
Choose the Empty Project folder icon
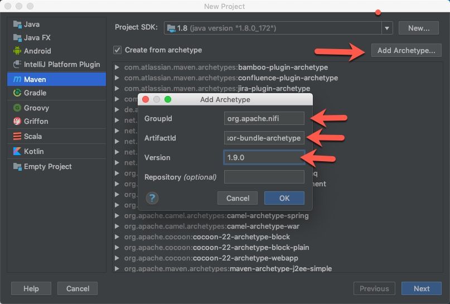pyautogui.click(x=17, y=166)
